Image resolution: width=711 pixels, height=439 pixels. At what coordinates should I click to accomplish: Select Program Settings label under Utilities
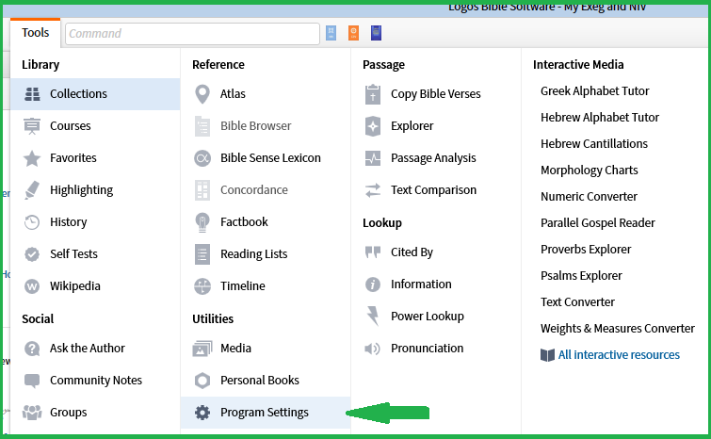(265, 413)
